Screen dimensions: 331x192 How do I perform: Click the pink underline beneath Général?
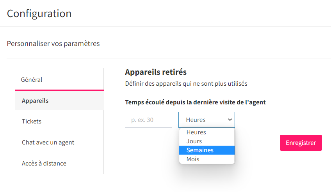59,90
